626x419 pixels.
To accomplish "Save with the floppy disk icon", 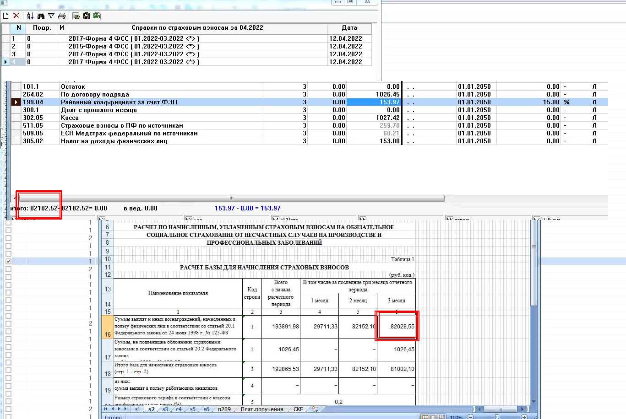I will pos(87,16).
